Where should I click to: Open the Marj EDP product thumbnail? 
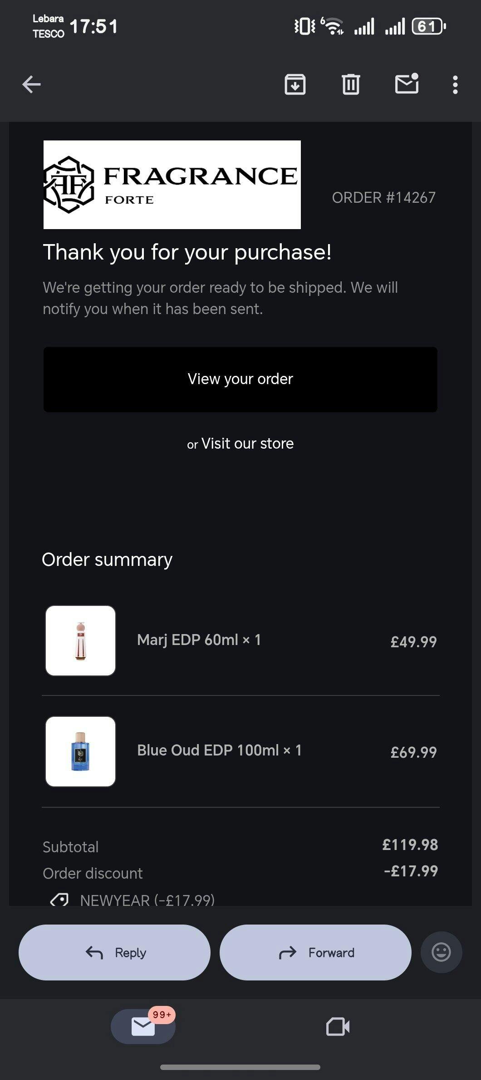tap(80, 640)
